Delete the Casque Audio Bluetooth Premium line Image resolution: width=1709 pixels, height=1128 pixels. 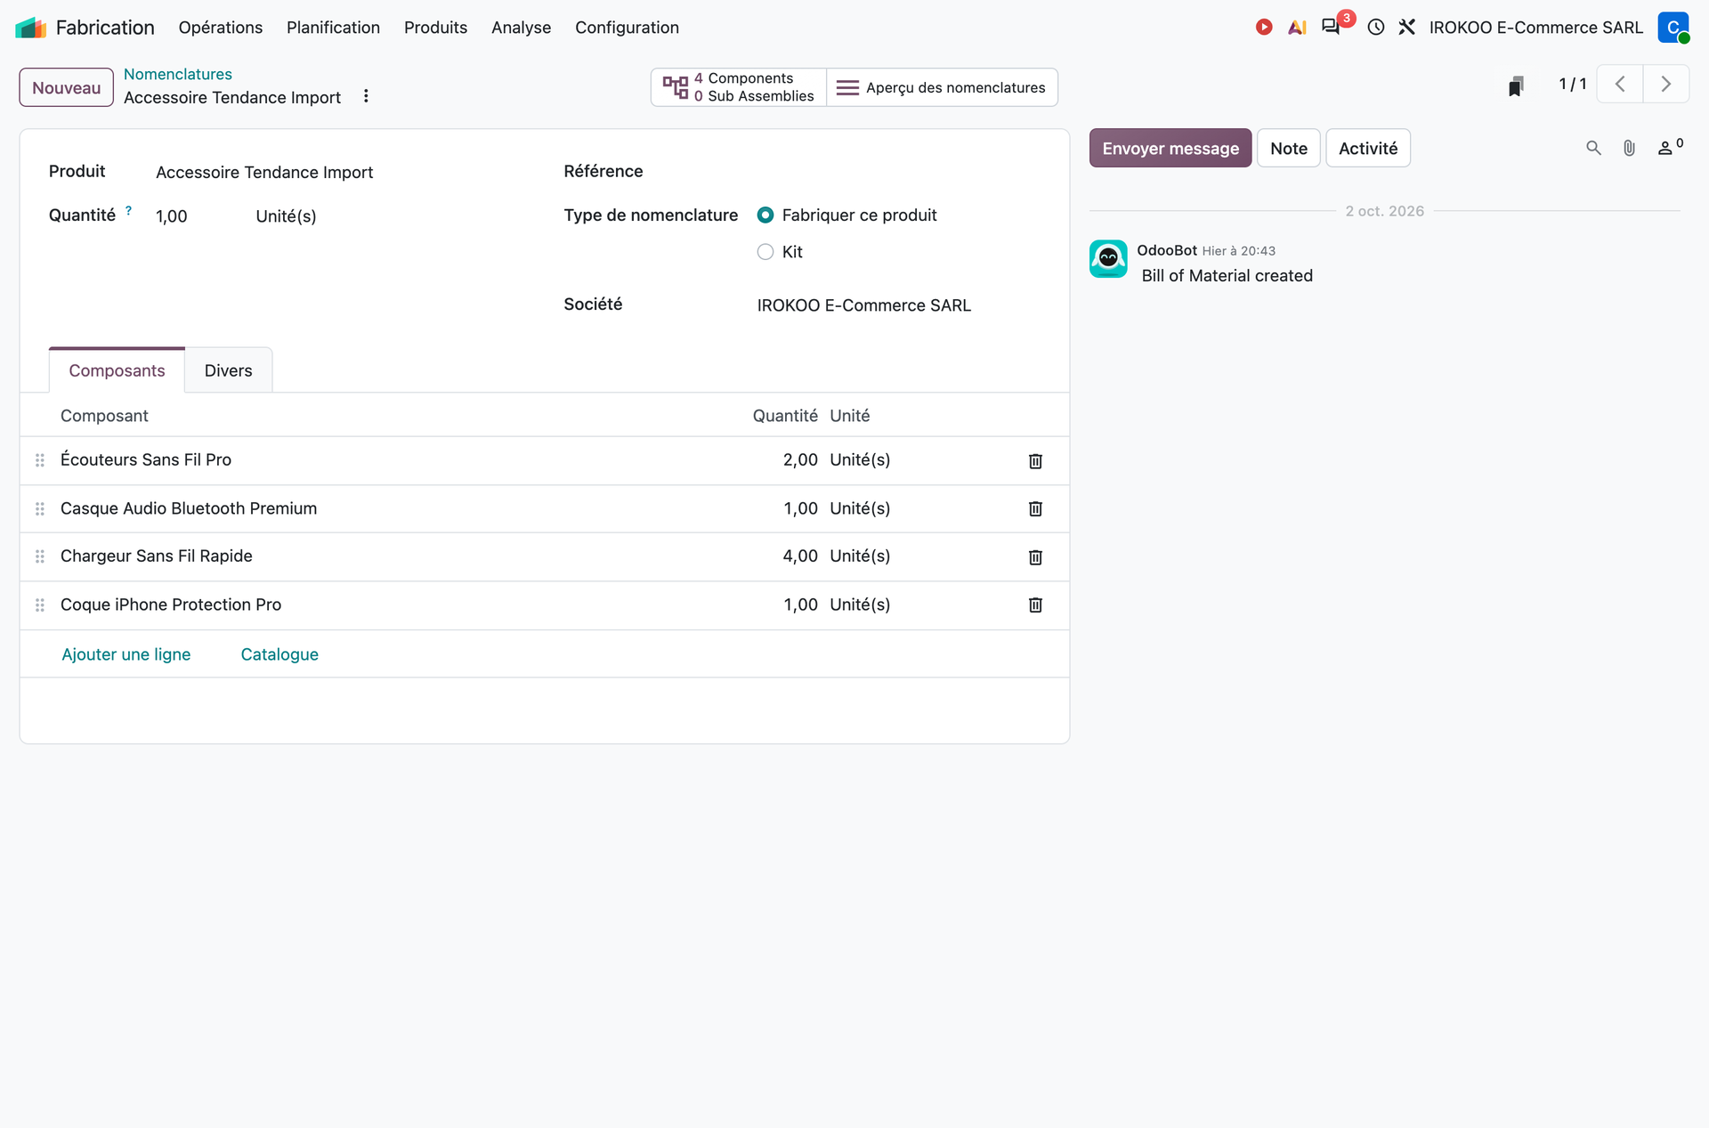[1035, 508]
